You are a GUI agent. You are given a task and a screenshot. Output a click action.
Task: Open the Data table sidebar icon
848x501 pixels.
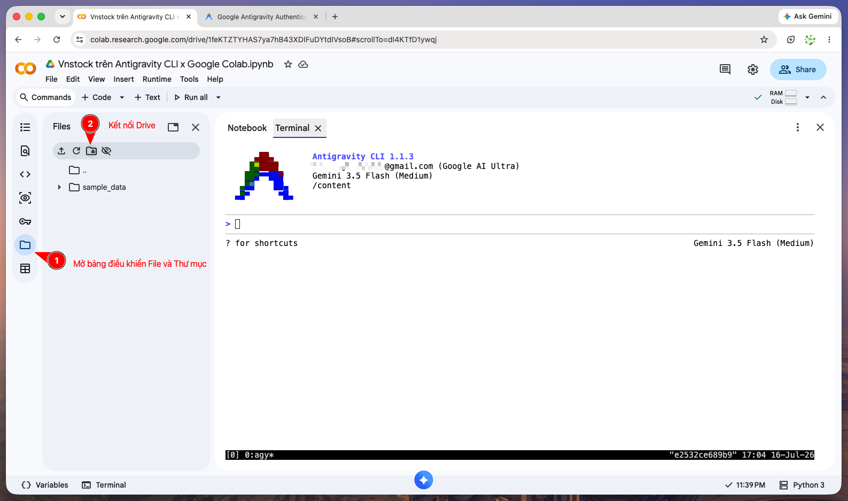coord(25,268)
